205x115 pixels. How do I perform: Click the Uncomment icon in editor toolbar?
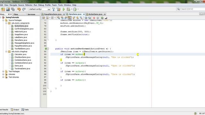pos(106,18)
